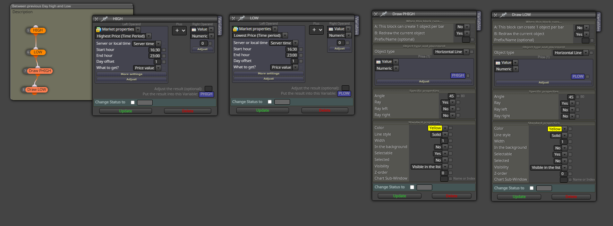613x226 pixels.
Task: Click Delete button in Draw LOW panel
Action: pos(571,197)
